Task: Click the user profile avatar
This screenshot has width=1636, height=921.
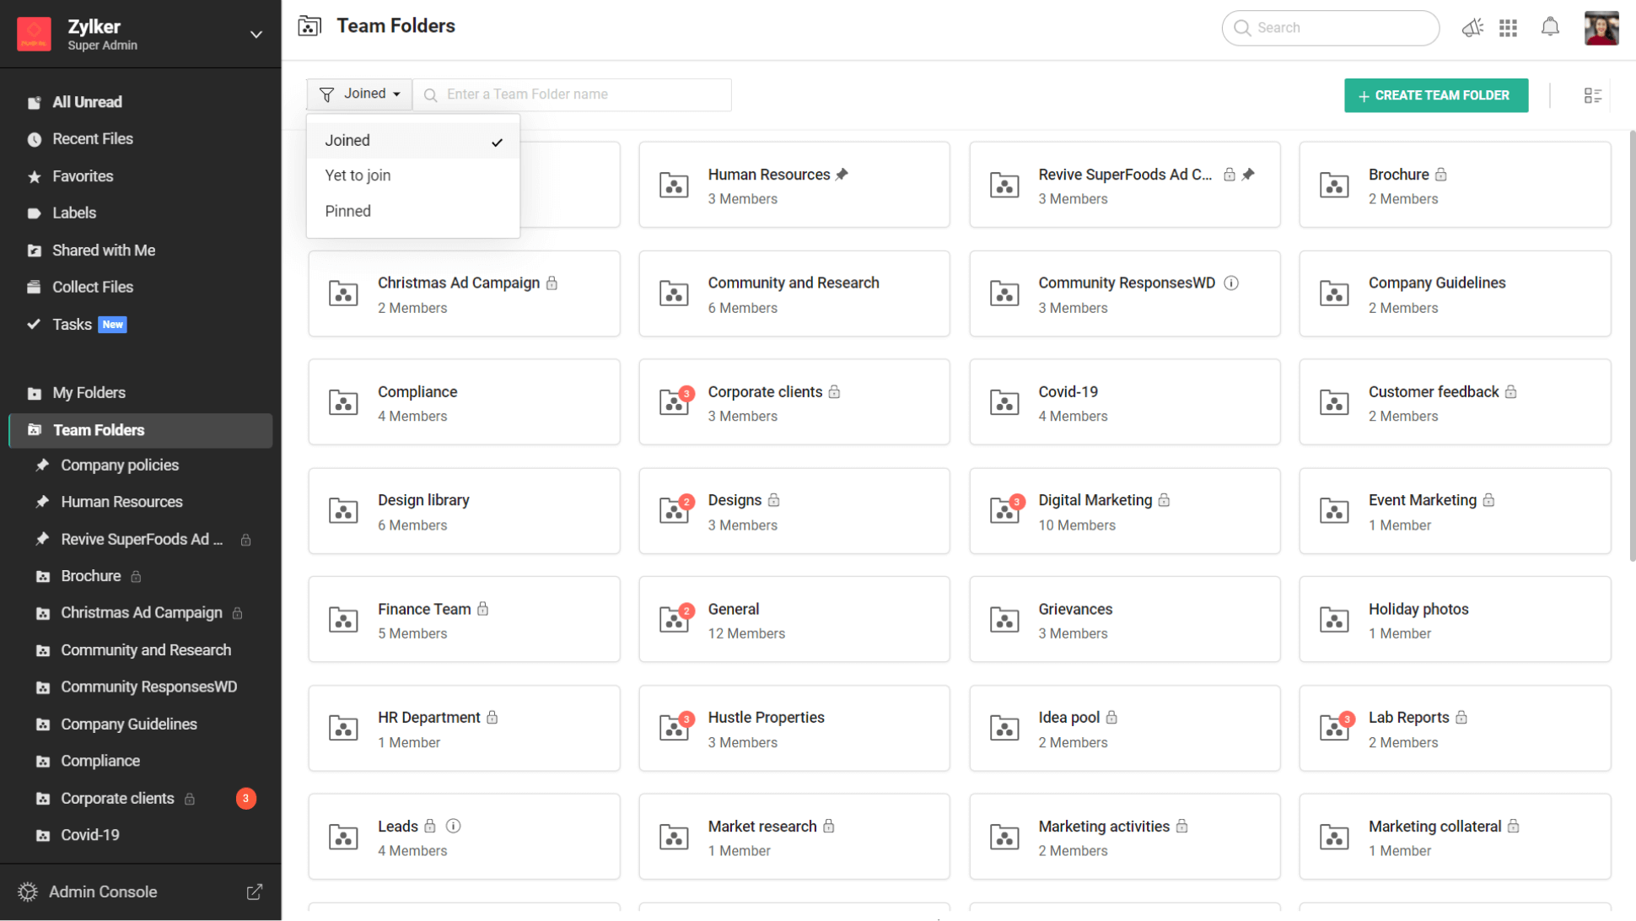Action: [1601, 28]
